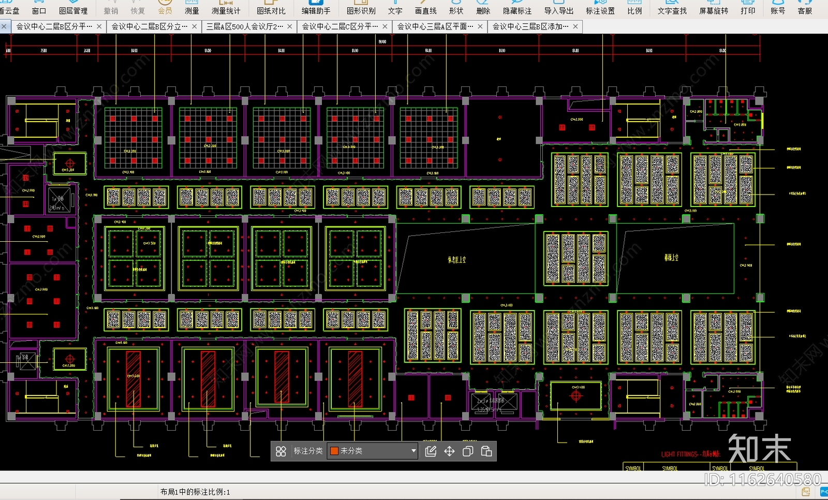This screenshot has height=500, width=828.
Task: Close tab 会议中心二层C区分平…
Action: (x=385, y=26)
